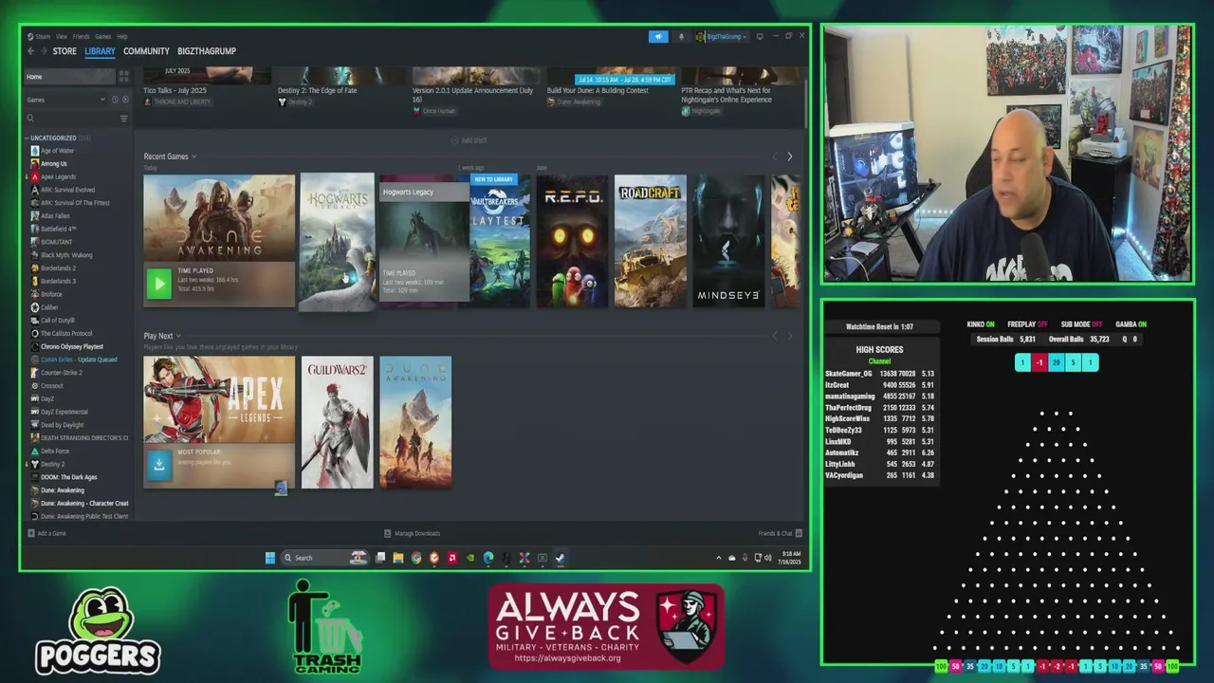Open the Friends menu
This screenshot has height=683, width=1214.
pos(82,36)
